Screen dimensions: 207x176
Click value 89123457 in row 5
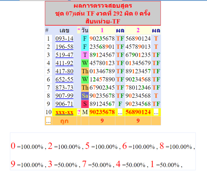[138, 71]
